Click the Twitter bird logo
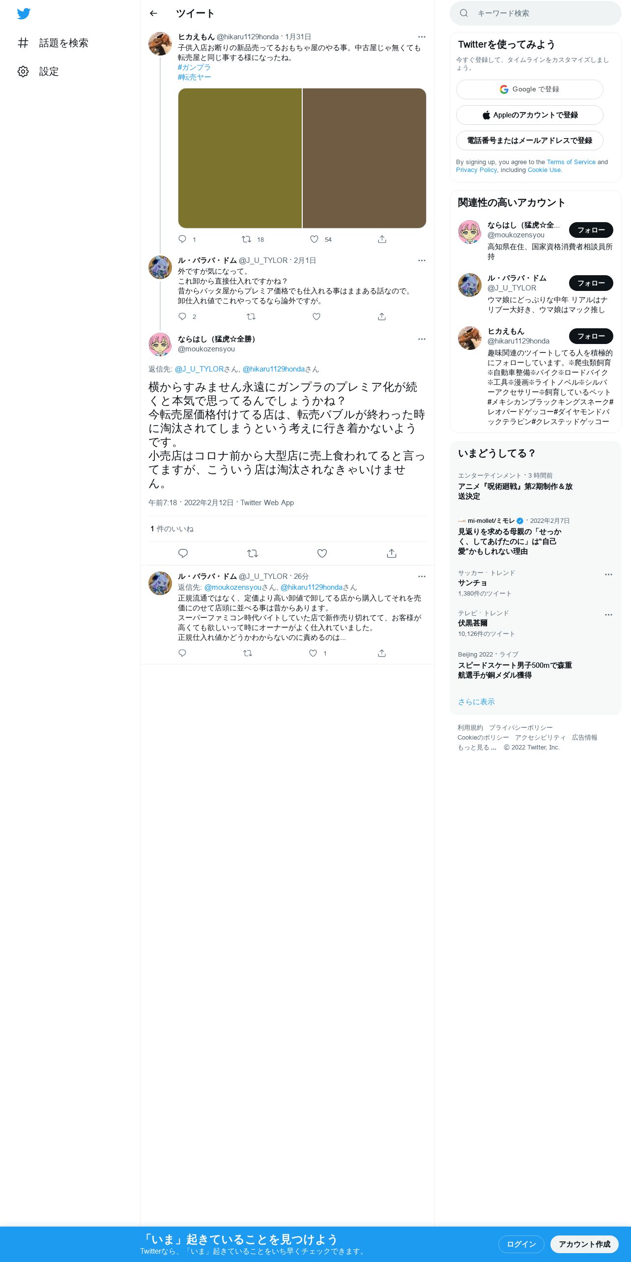 (24, 14)
